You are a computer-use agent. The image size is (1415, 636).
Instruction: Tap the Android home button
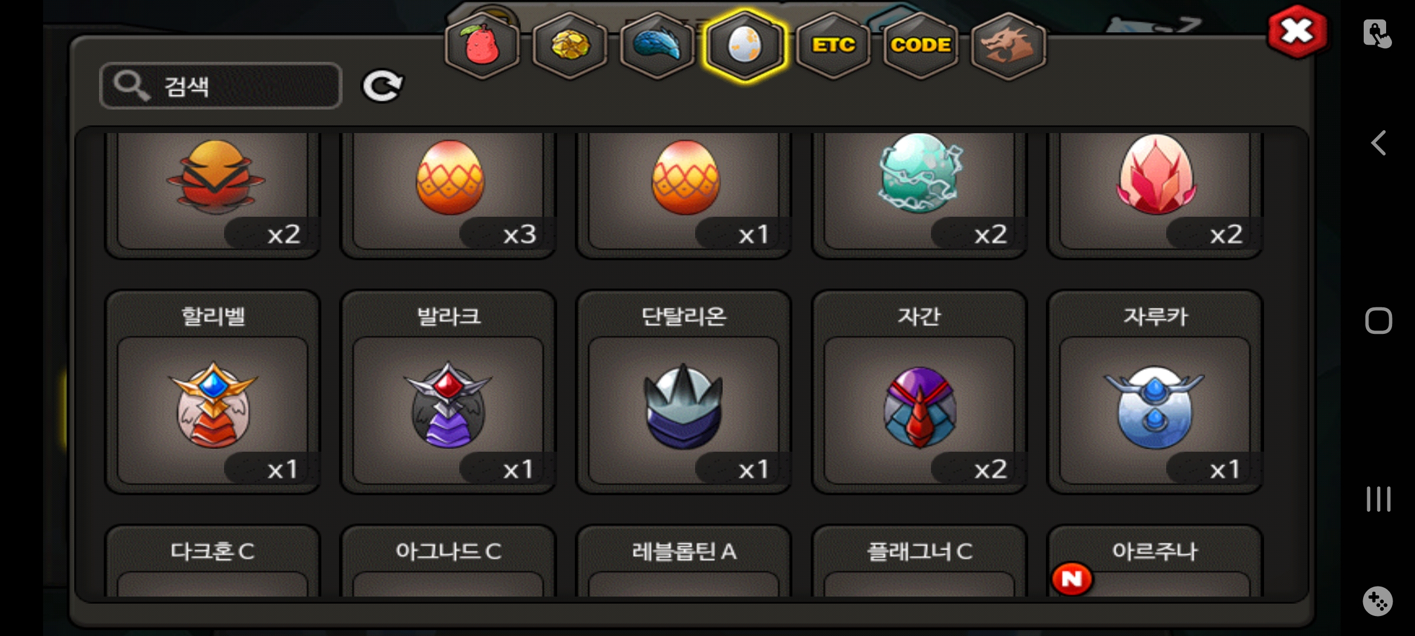pos(1378,321)
